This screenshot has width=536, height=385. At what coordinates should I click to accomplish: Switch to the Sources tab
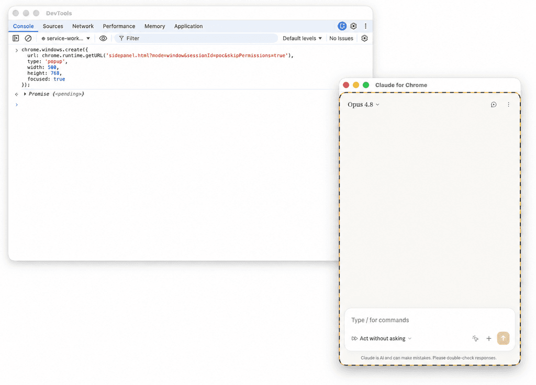pyautogui.click(x=53, y=26)
